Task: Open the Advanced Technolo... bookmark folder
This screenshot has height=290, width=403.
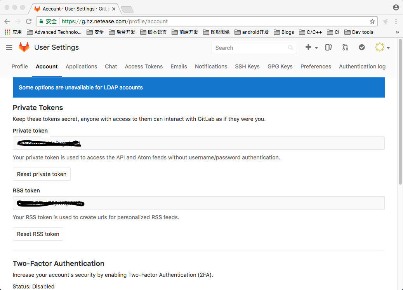Action: click(54, 32)
